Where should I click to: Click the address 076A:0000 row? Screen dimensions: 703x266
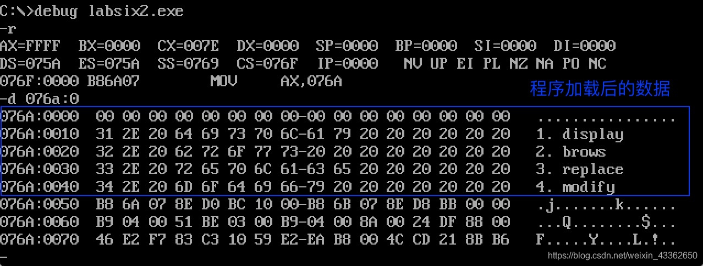[338, 117]
